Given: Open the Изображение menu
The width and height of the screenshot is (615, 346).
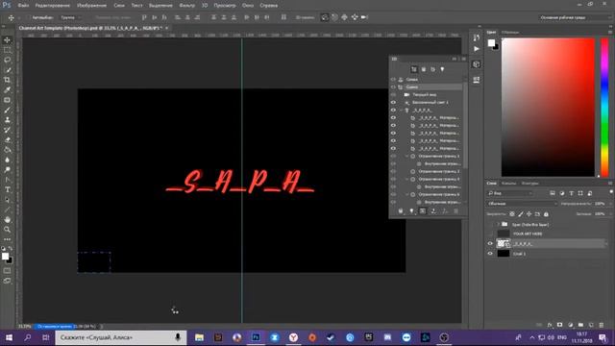Looking at the screenshot, I should coord(92,6).
